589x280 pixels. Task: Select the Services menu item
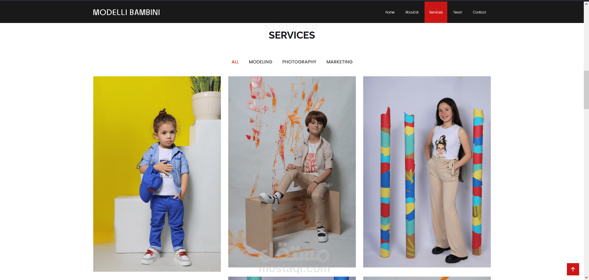(436, 12)
